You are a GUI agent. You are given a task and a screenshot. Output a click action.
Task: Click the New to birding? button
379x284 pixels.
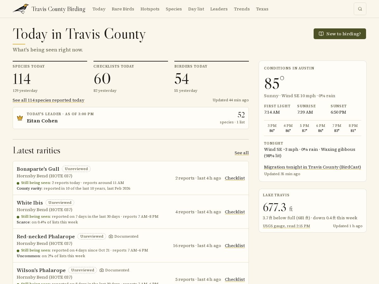pyautogui.click(x=340, y=34)
